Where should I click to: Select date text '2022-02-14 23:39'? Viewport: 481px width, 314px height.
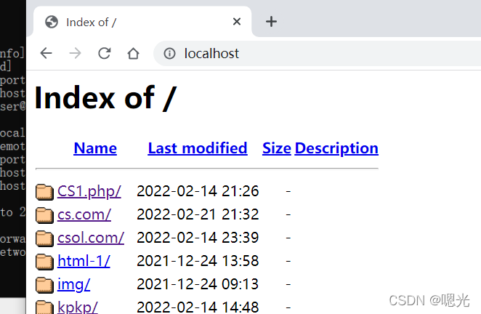coord(198,238)
